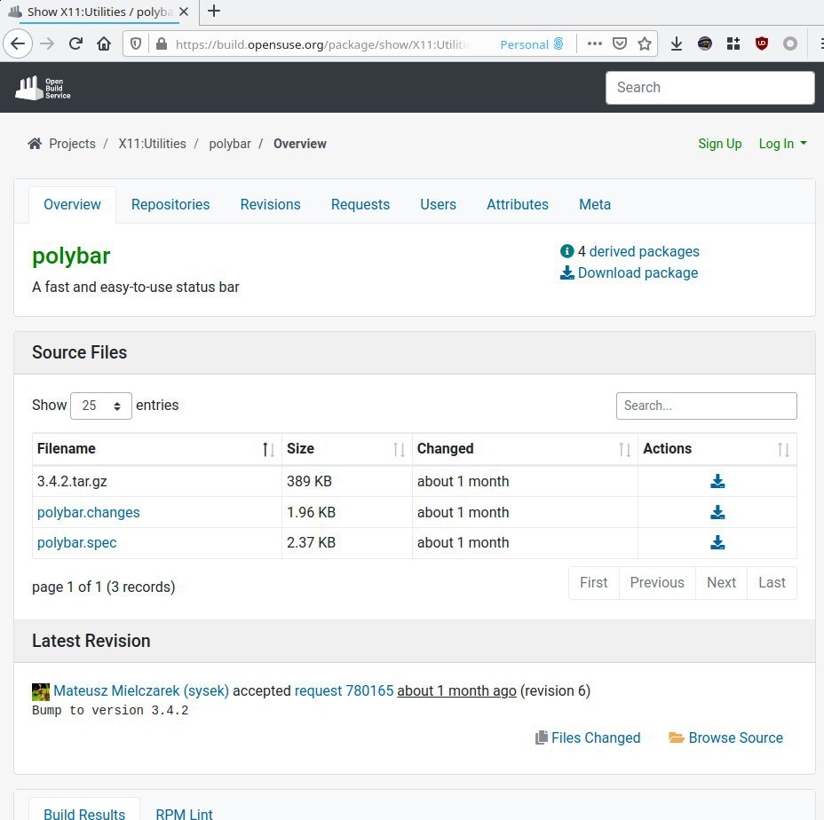Click polybar breadcrumb link
This screenshot has width=824, height=820.
(230, 144)
